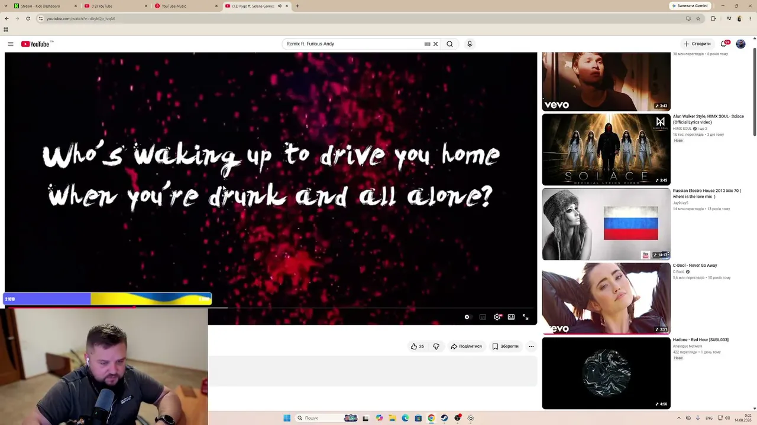The height and width of the screenshot is (425, 757).
Task: Show hidden system tray icons chevron
Action: click(x=678, y=418)
